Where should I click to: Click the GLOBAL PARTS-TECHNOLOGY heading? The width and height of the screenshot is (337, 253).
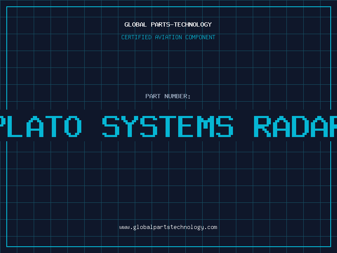pos(168,24)
